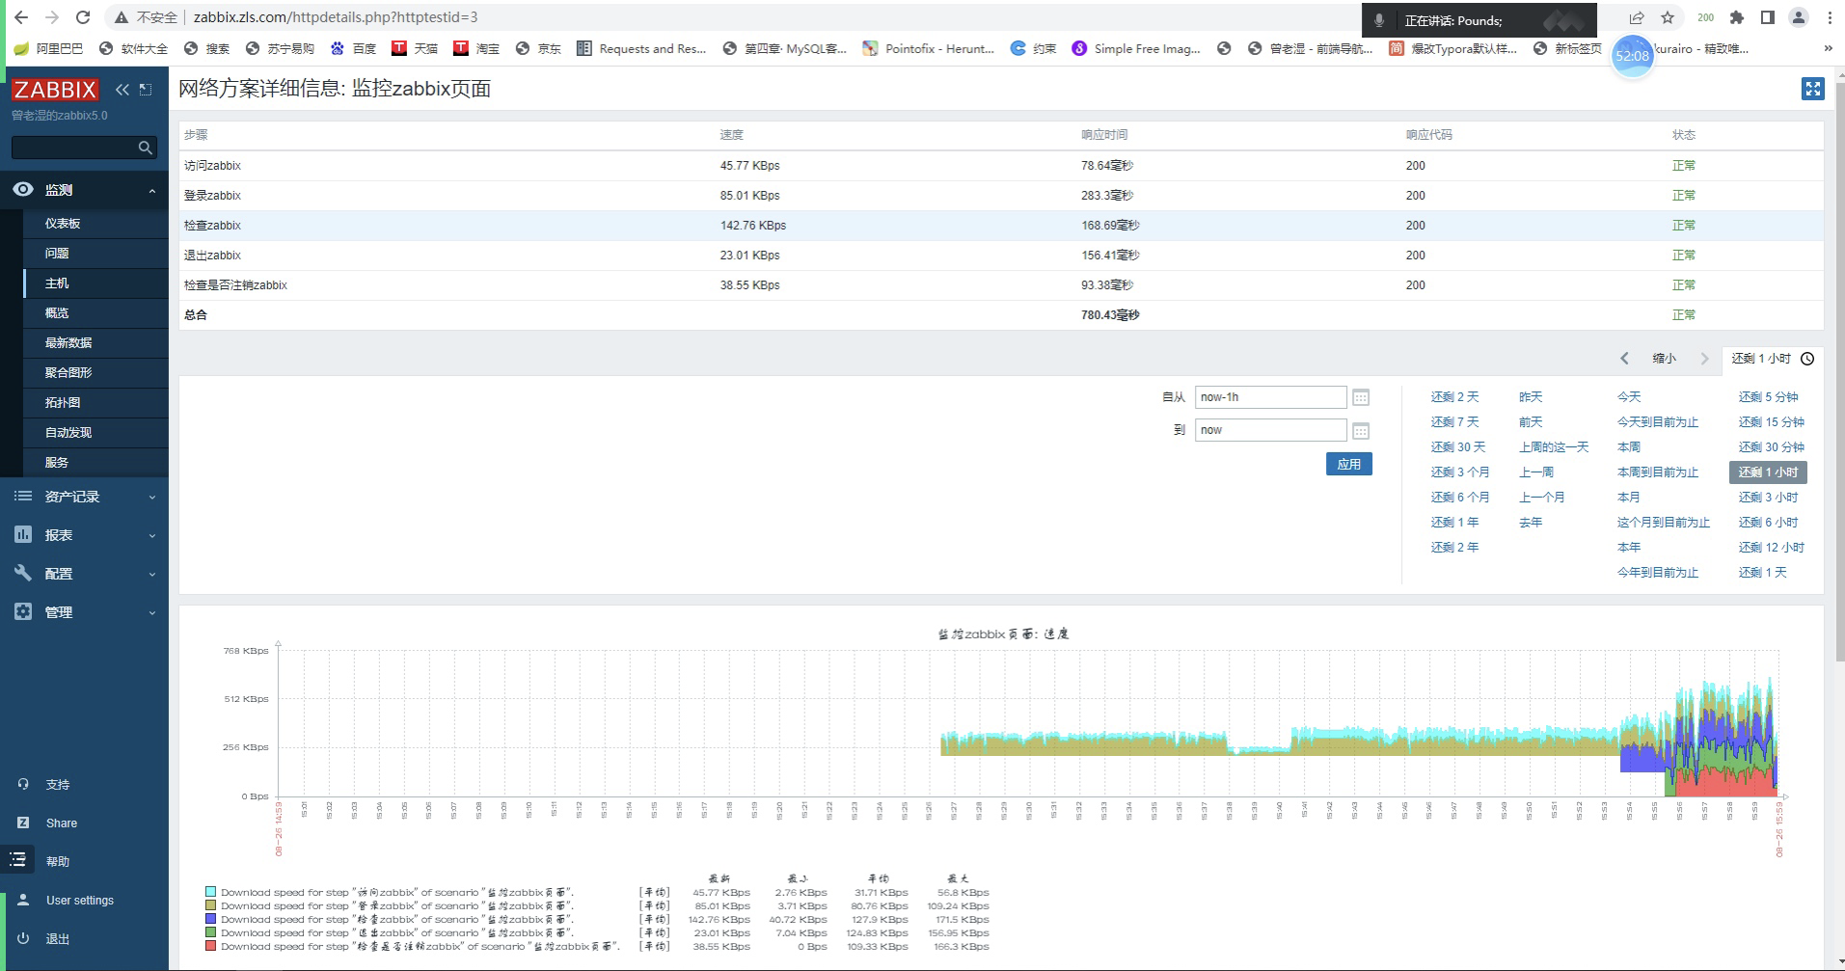Show more bookmarks overflow chevron
The height and width of the screenshot is (971, 1845).
click(1828, 48)
